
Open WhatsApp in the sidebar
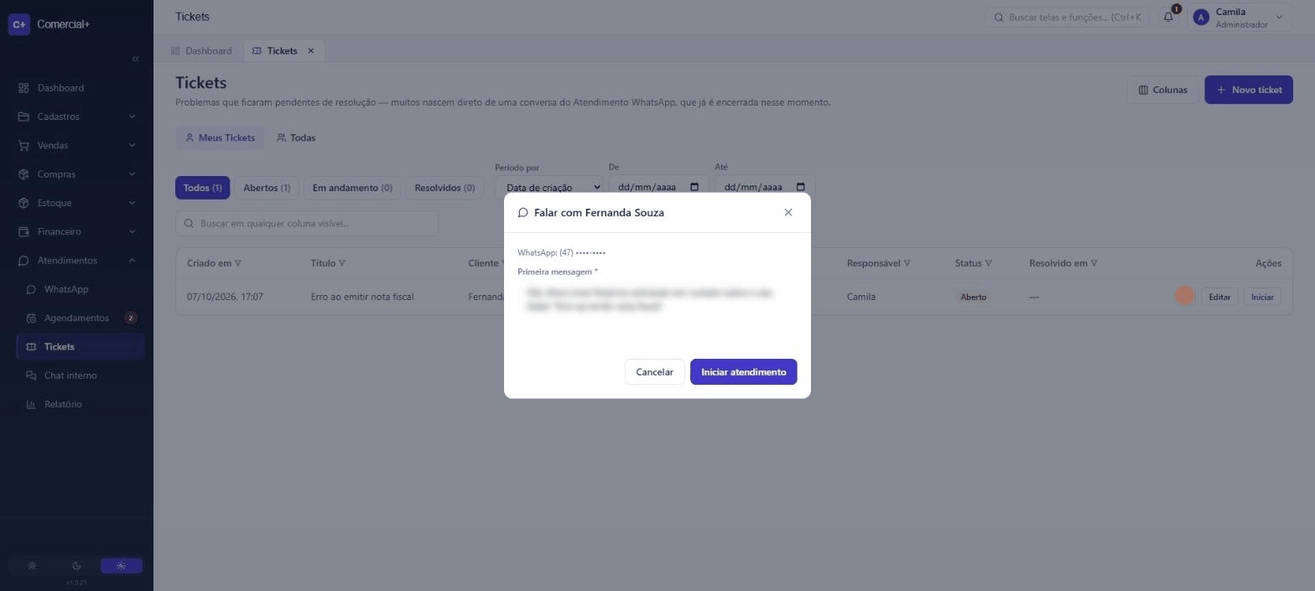(80, 289)
